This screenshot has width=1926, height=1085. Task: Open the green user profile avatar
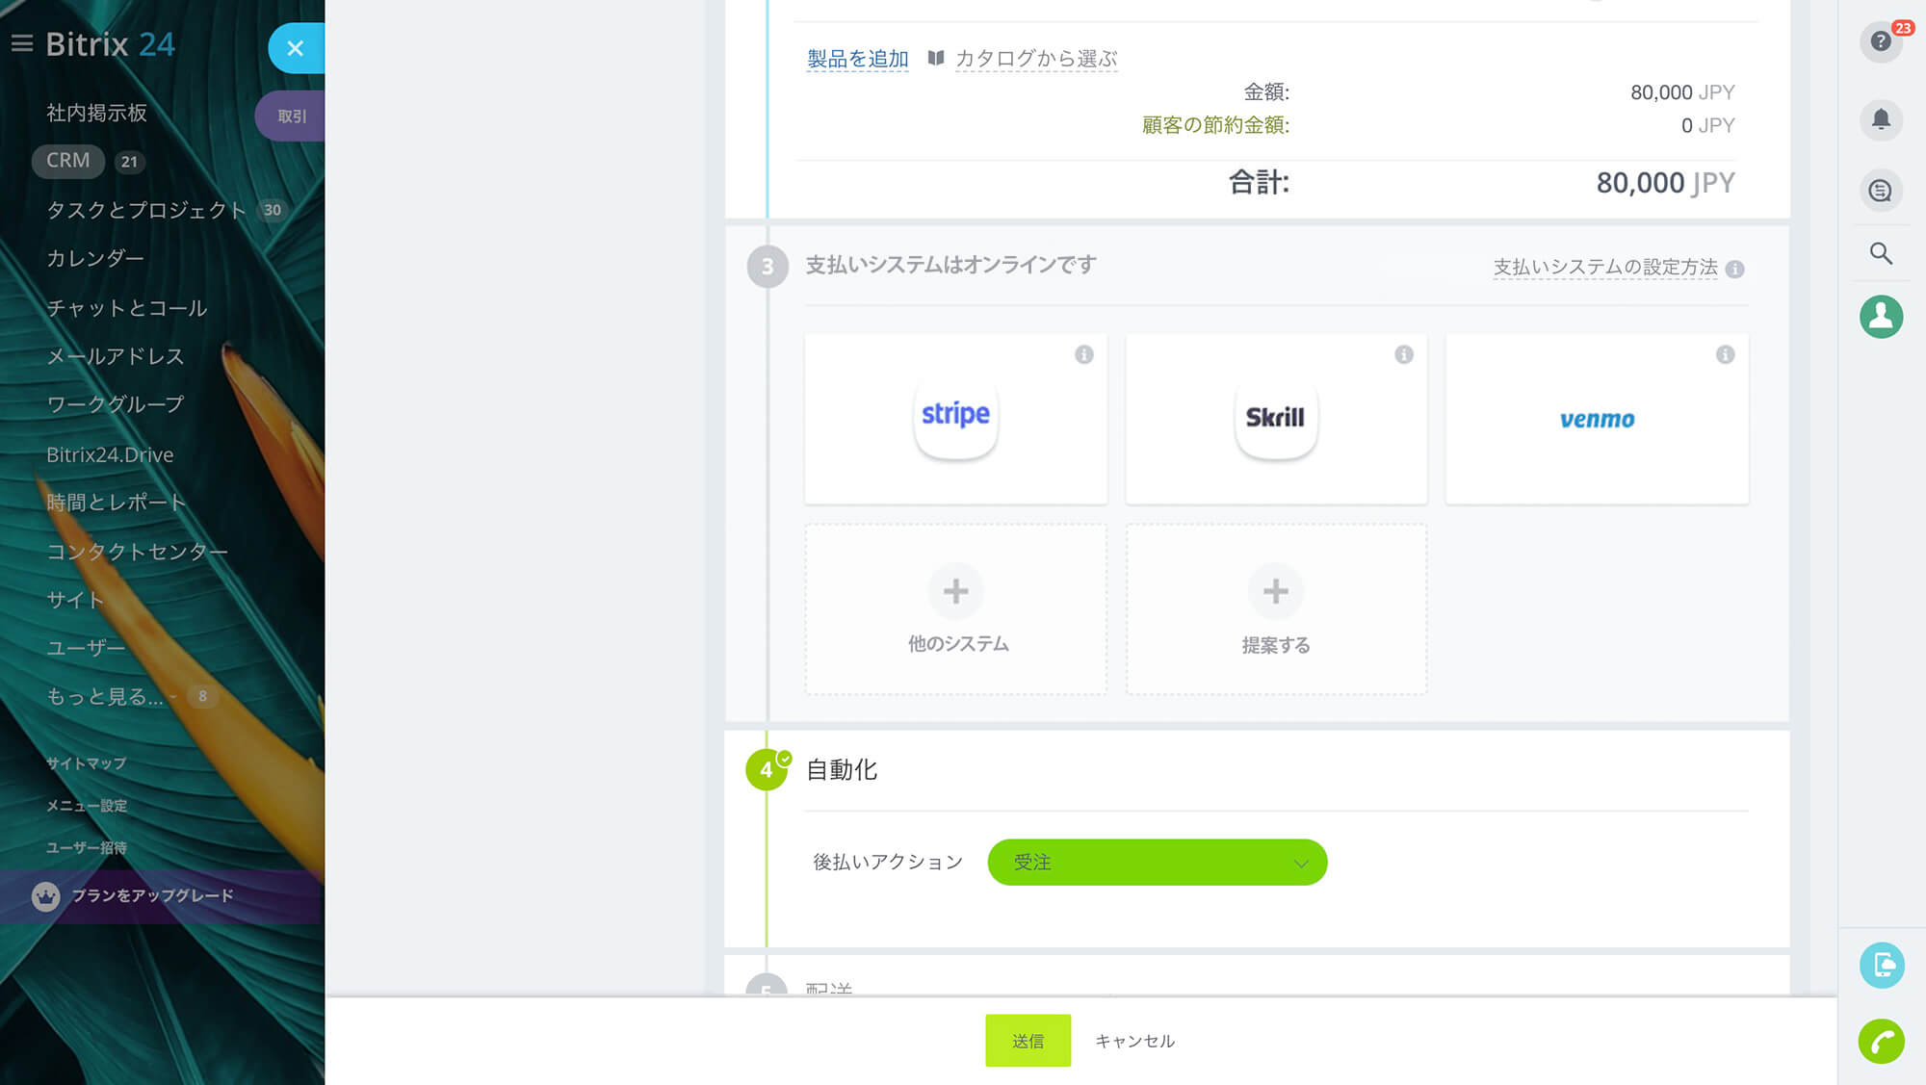click(1881, 317)
